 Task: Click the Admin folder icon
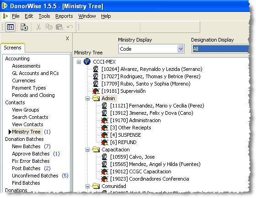[96, 98]
